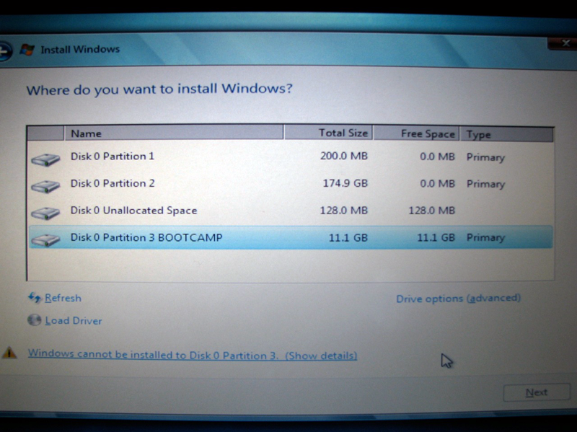The width and height of the screenshot is (577, 432).
Task: Click 0.0 MB free space of Partition 2
Action: pyautogui.click(x=437, y=184)
